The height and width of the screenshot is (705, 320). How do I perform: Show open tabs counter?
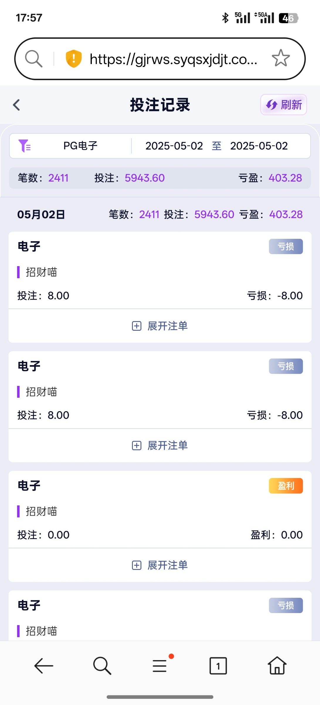[x=218, y=666]
